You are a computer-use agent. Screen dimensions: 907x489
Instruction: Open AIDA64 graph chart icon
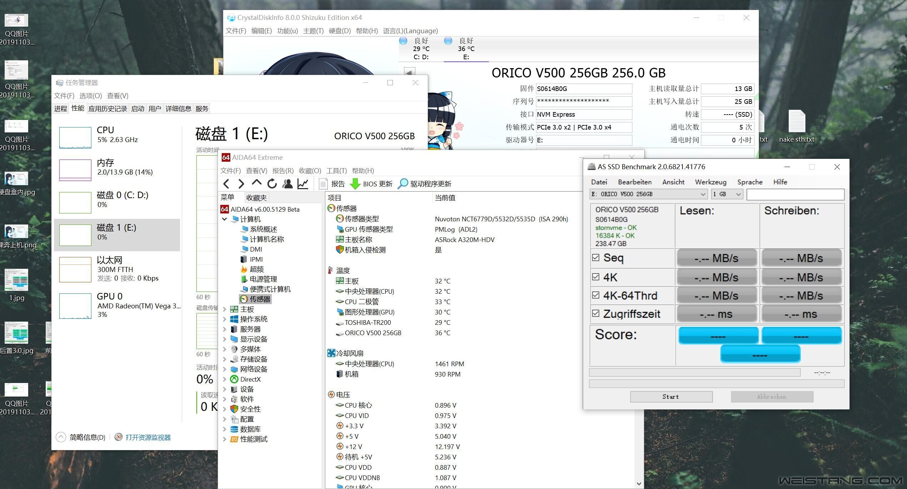click(303, 184)
